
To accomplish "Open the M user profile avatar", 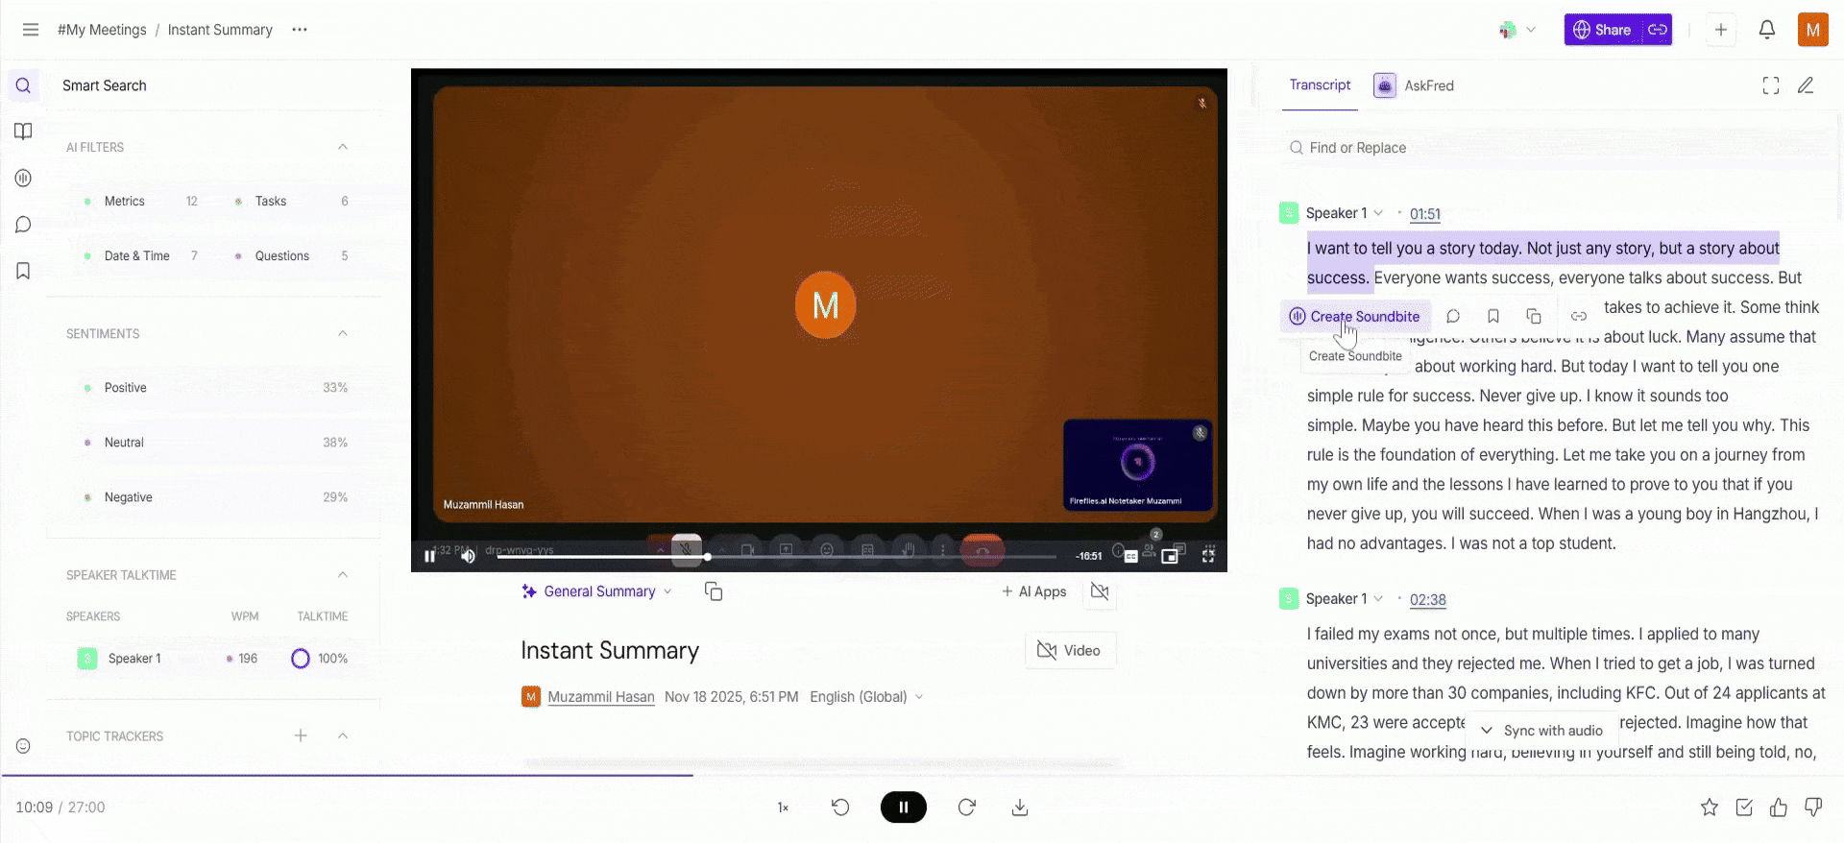I will 1813,30.
